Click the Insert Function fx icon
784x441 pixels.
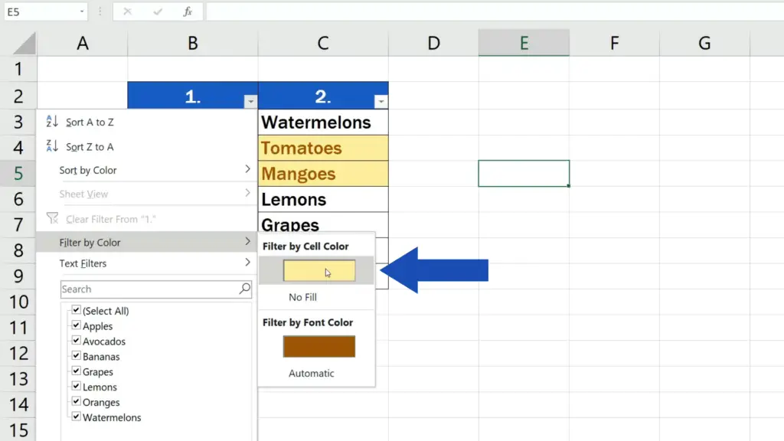click(188, 12)
